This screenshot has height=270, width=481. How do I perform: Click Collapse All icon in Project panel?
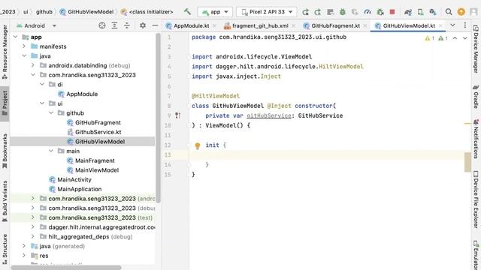pos(127,25)
